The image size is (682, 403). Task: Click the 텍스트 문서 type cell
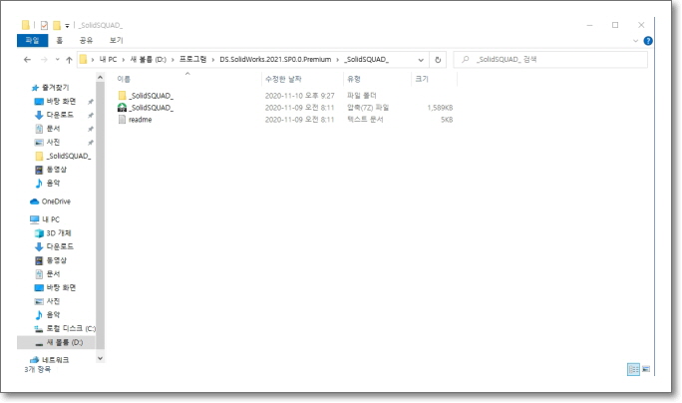point(365,120)
